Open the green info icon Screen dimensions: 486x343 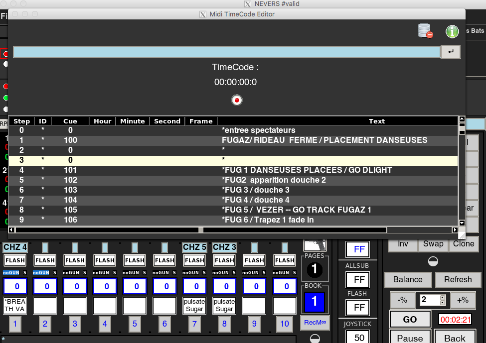(x=452, y=31)
